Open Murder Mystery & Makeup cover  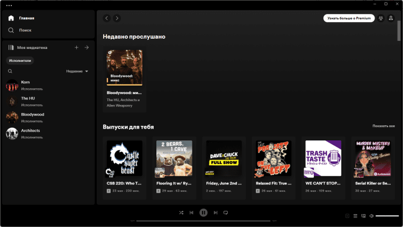pos(373,158)
